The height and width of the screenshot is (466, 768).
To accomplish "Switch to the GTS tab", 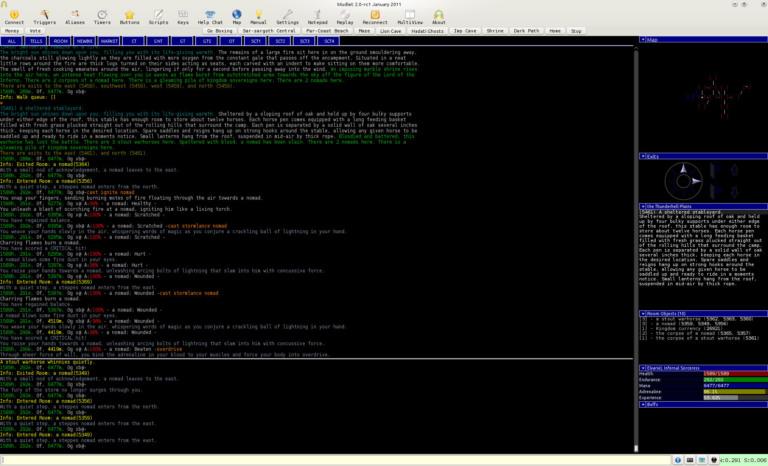I will click(207, 41).
